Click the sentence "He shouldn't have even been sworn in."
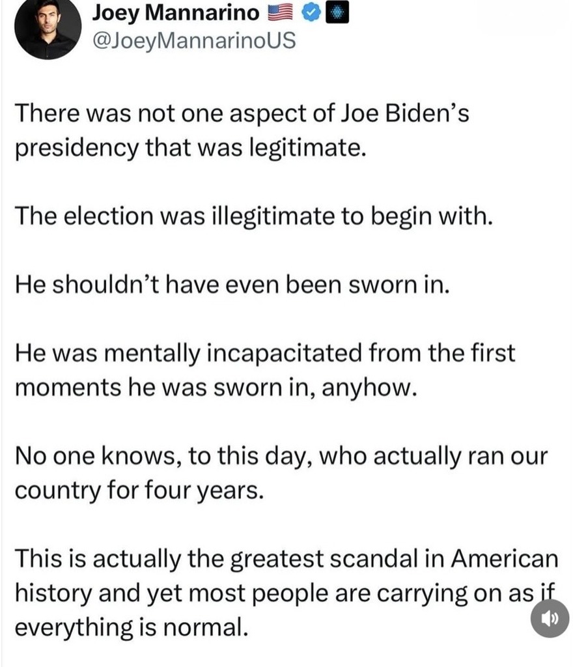573x667 pixels. click(x=231, y=286)
